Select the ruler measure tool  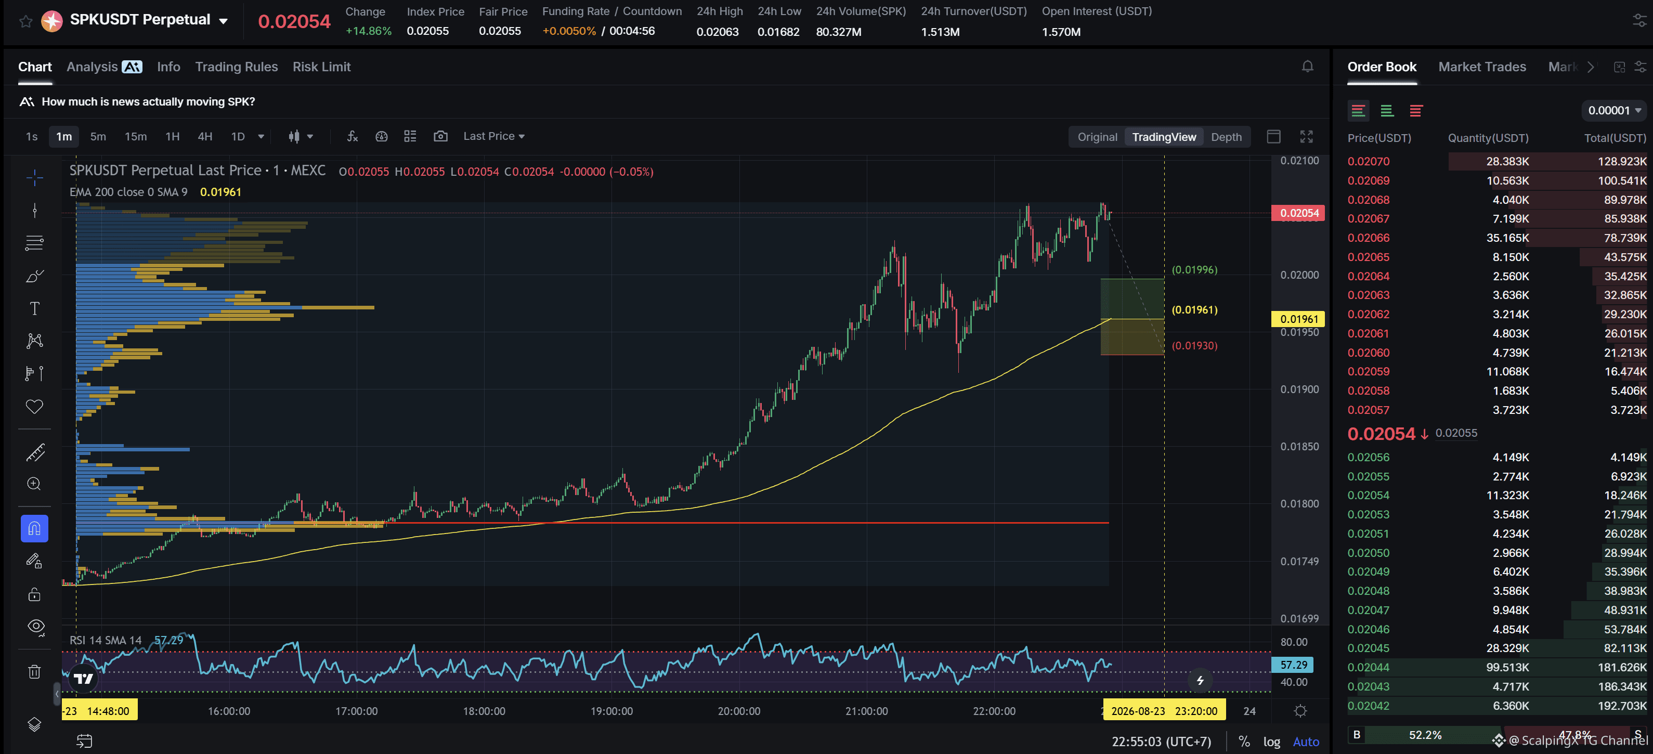[35, 452]
